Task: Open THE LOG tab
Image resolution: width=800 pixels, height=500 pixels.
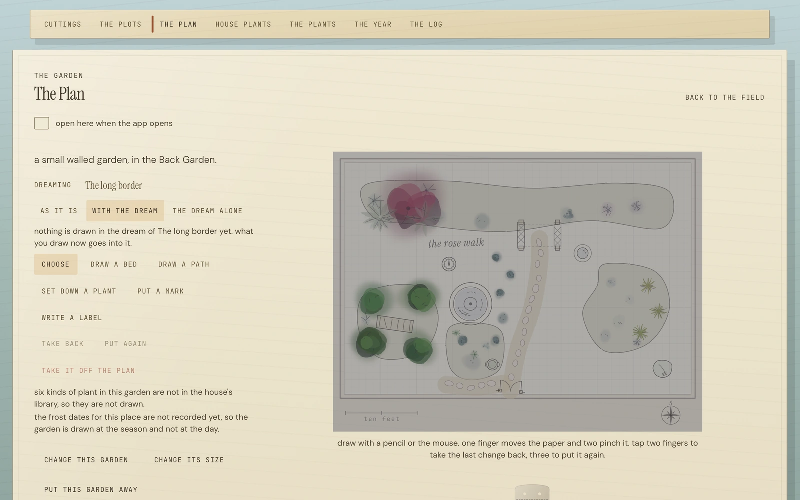Action: click(x=426, y=24)
